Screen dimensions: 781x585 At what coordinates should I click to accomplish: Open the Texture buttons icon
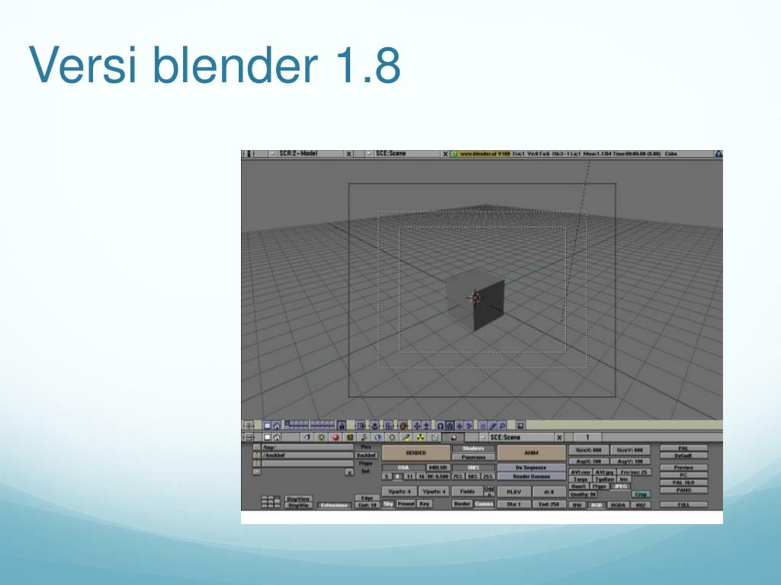point(350,437)
